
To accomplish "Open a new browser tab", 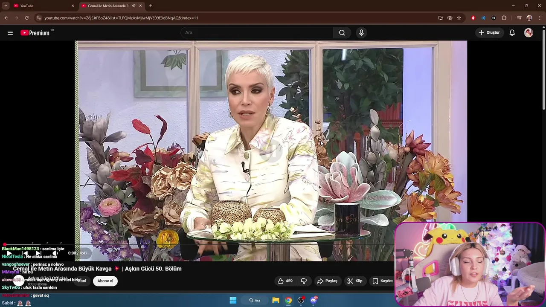I will 151,6.
